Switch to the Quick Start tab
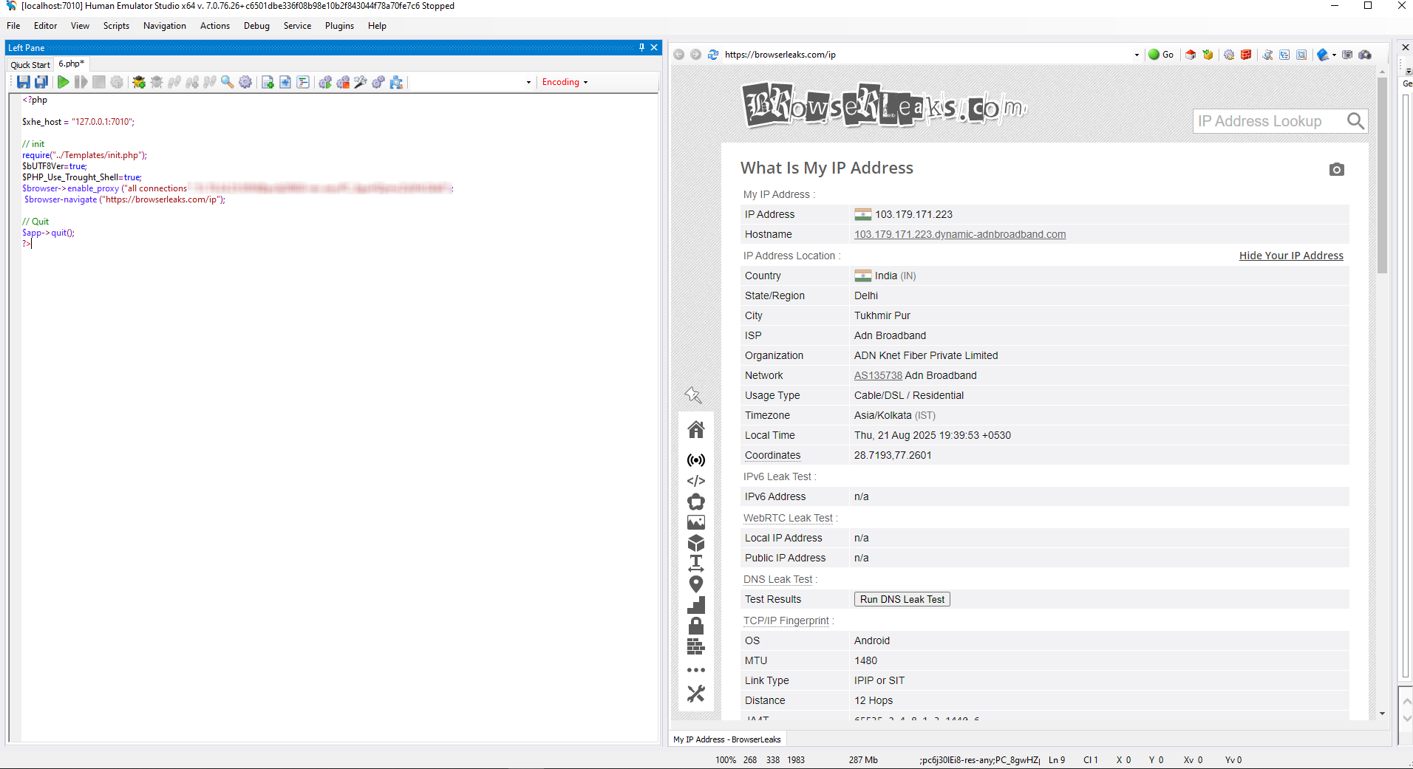 (x=30, y=64)
